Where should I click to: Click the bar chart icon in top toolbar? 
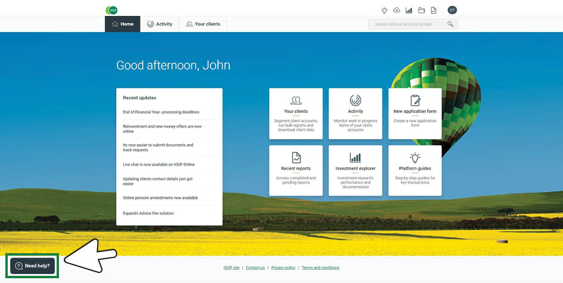[409, 10]
